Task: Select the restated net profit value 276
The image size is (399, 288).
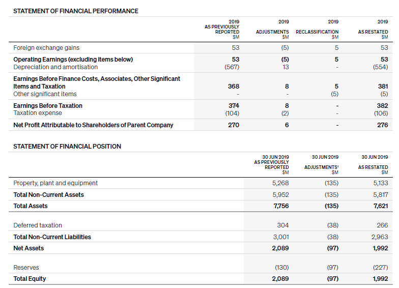Action: pyautogui.click(x=382, y=125)
